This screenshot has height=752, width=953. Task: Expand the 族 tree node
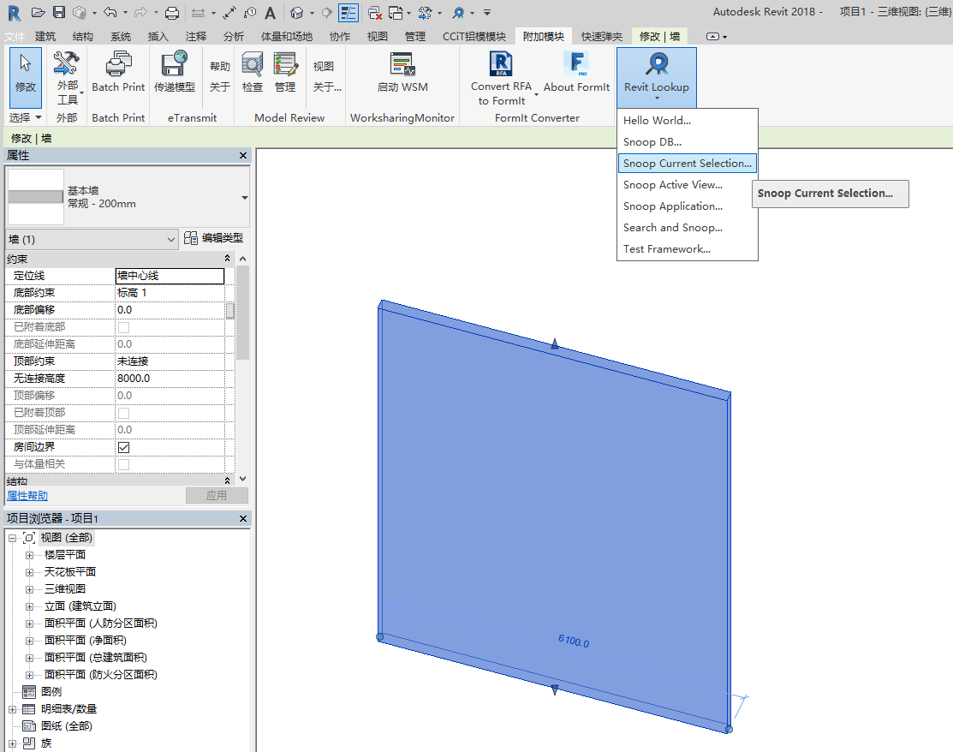pyautogui.click(x=12, y=743)
